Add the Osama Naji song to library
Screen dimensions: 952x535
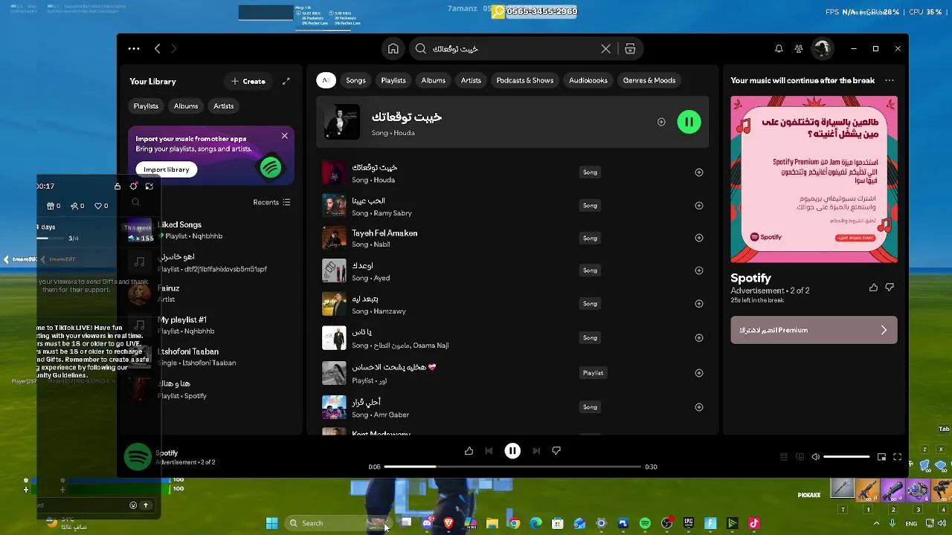pyautogui.click(x=699, y=338)
